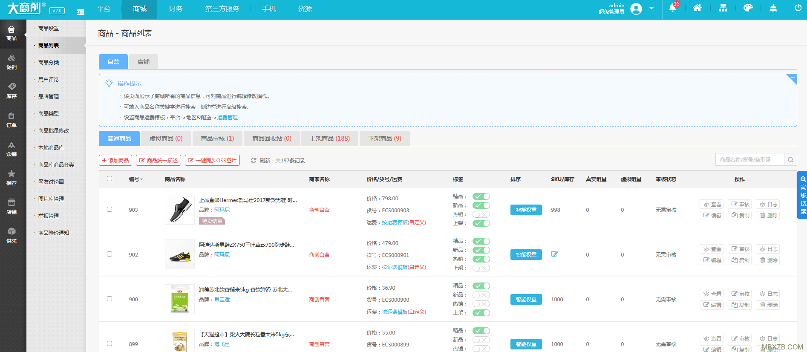Click 查看 for product 903
Screen dimensions: 807x352
pyautogui.click(x=712, y=204)
